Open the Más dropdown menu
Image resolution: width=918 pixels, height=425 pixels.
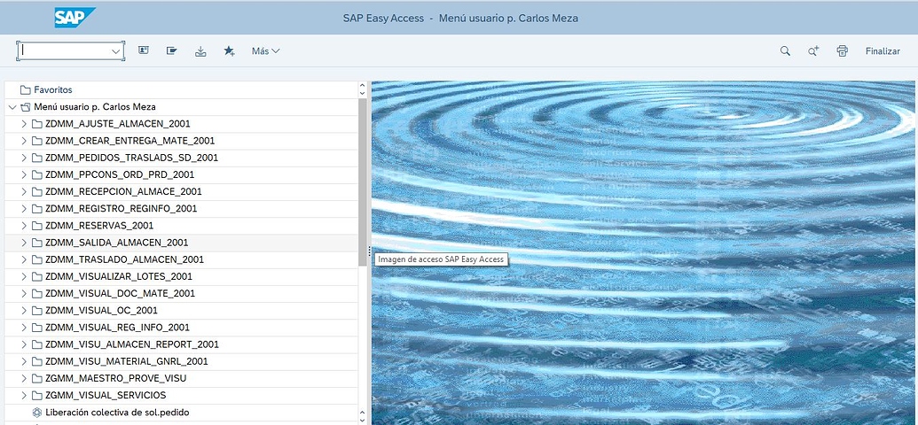[266, 50]
